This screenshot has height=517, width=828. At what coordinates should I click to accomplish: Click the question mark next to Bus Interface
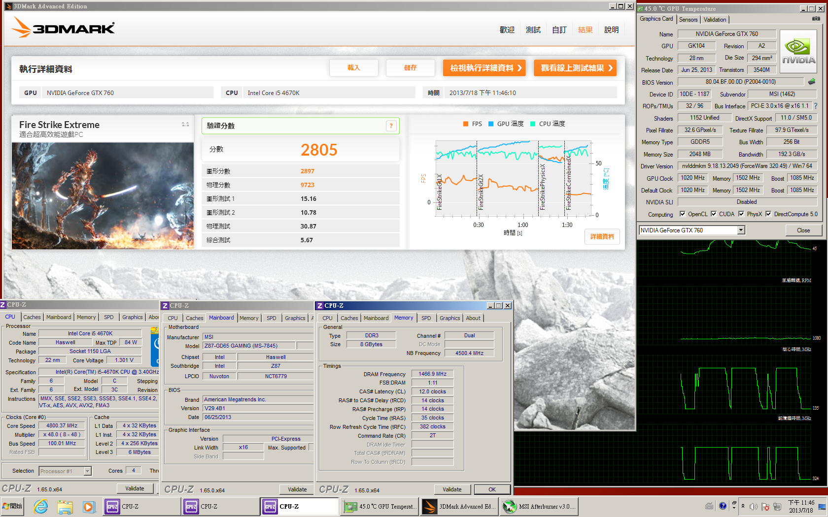click(x=816, y=106)
